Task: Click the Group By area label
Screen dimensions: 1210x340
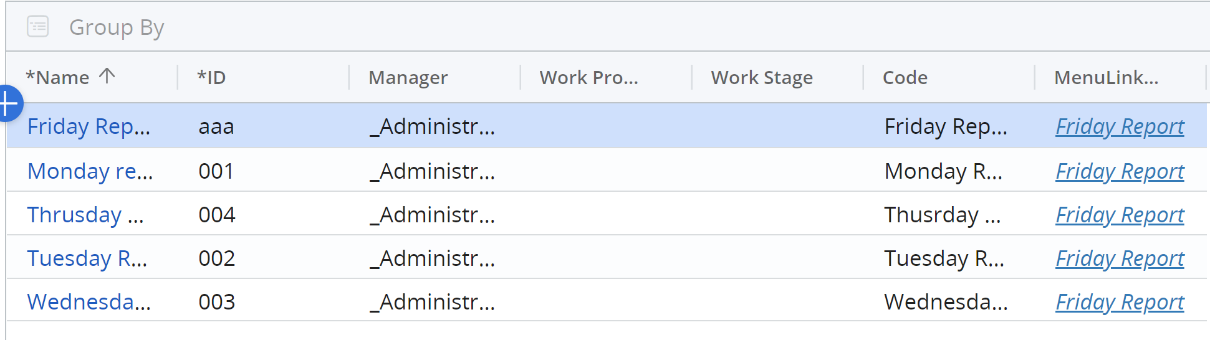Action: click(x=117, y=27)
